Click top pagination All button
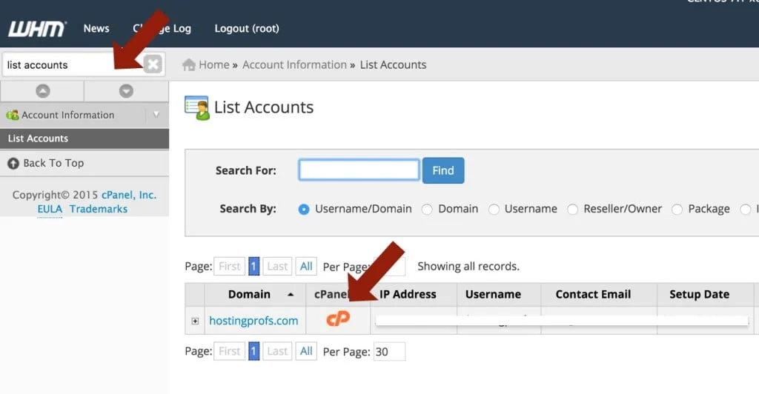The height and width of the screenshot is (394, 759). (306, 267)
